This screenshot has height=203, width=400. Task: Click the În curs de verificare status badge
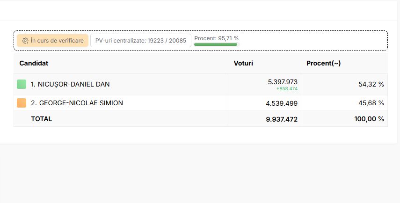pyautogui.click(x=52, y=41)
